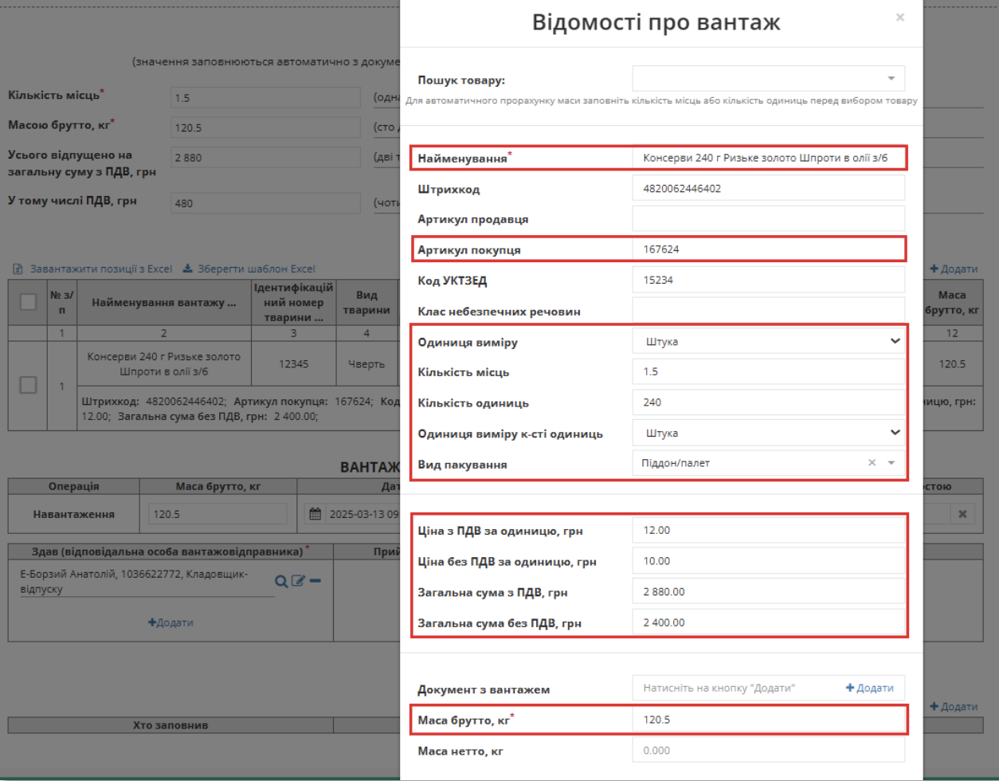Clear the Вид пакування selection with the x
999x781 pixels.
pyautogui.click(x=872, y=462)
